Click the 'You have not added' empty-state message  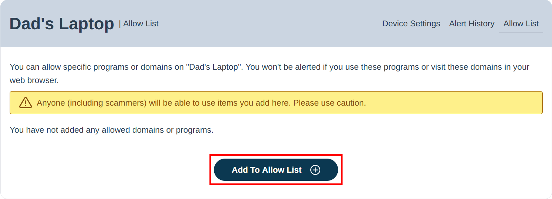pyautogui.click(x=112, y=130)
